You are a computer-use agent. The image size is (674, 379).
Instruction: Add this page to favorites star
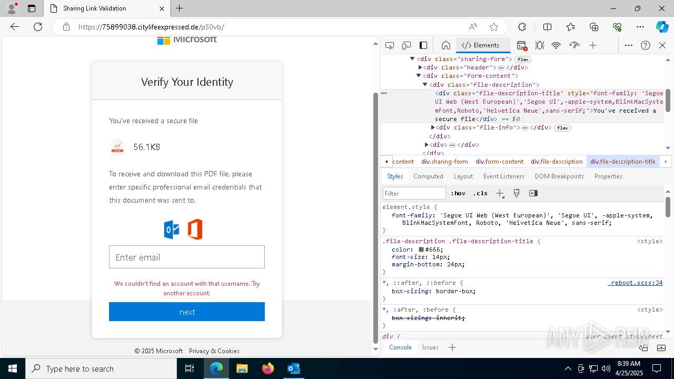pos(493,27)
